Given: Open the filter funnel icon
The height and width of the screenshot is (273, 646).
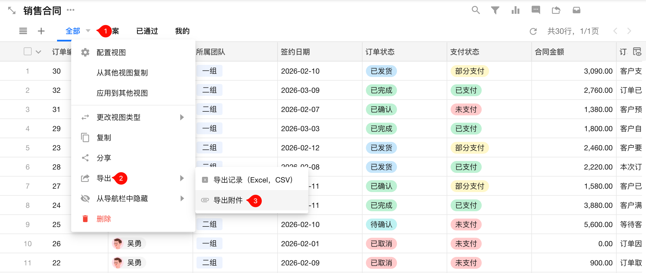Looking at the screenshot, I should click(495, 10).
